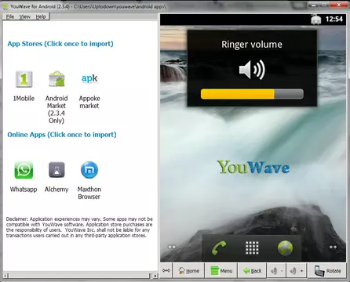Open the Android app drawer grid
350x282 pixels.
tap(252, 248)
